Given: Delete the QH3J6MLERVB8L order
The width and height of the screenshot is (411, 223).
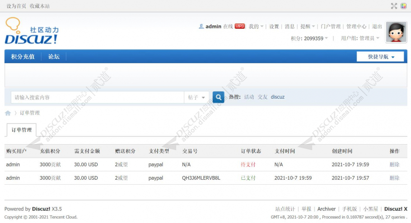Looking at the screenshot, I should [x=394, y=178].
